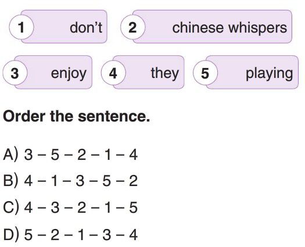Click the letter A) option label
305x247 pixels.
pyautogui.click(x=11, y=155)
